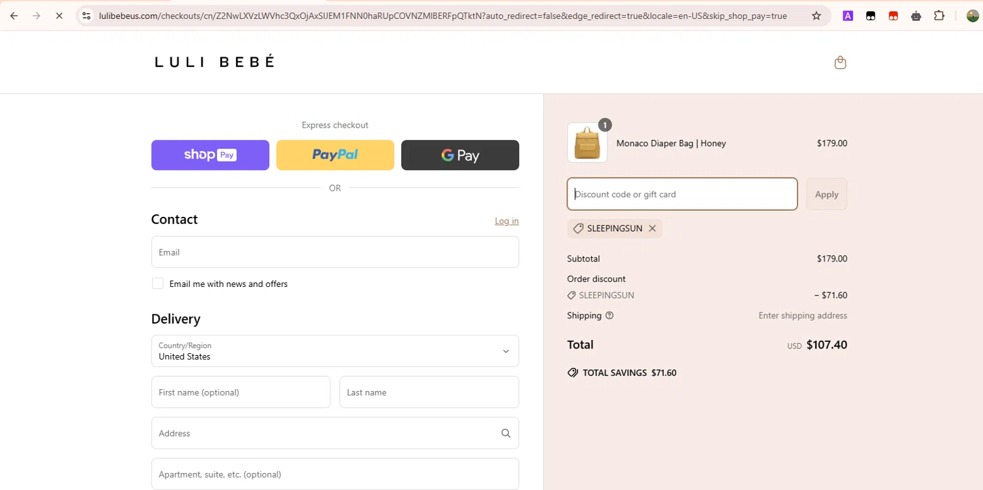The height and width of the screenshot is (490, 983).
Task: Check out with PayPal
Action: (335, 155)
